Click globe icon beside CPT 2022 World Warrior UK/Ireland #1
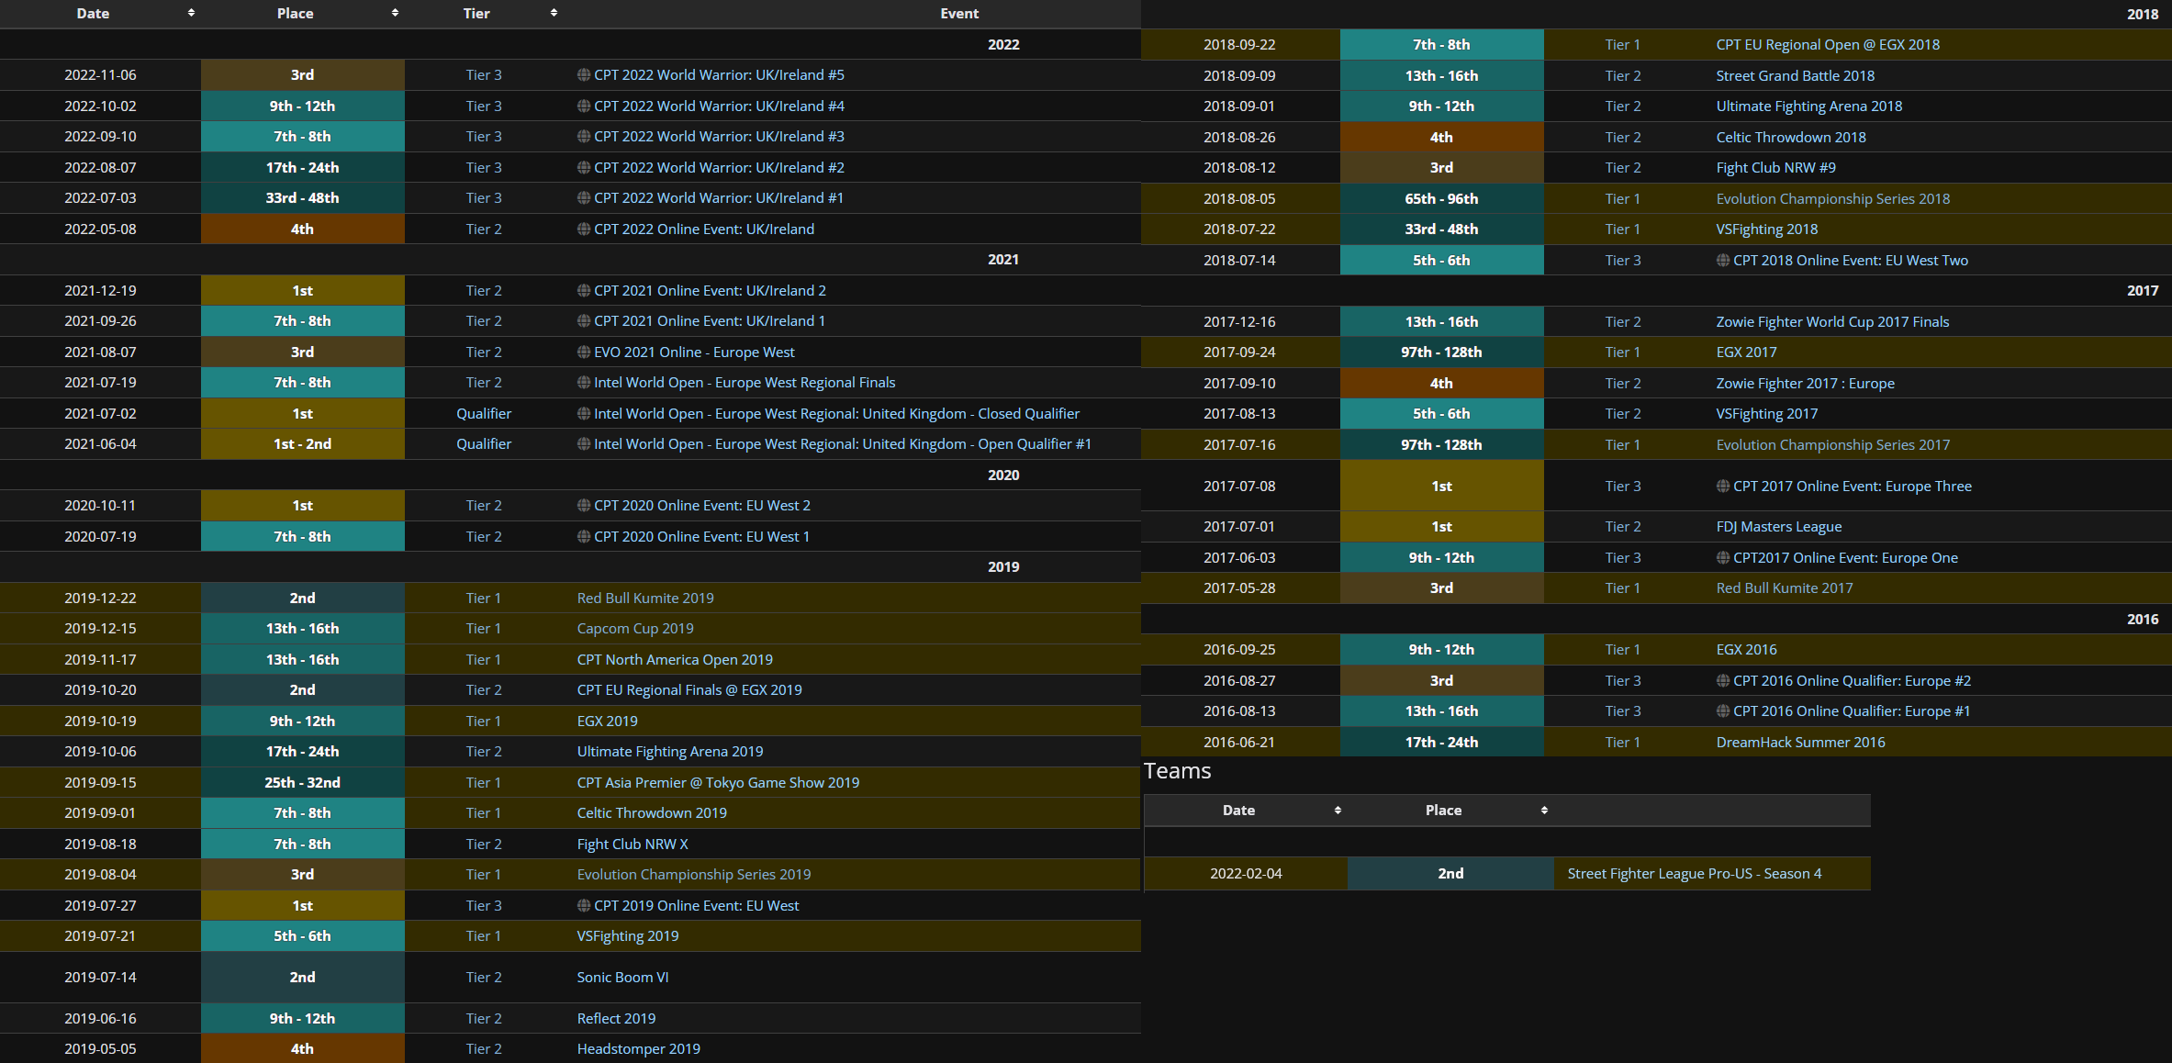The image size is (2172, 1063). coord(583,198)
